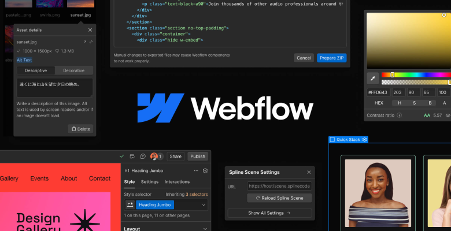
Task: Select the swirls.png thumbnail
Action: 50,3
